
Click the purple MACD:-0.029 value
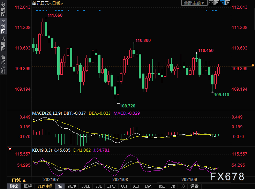pos(127,113)
